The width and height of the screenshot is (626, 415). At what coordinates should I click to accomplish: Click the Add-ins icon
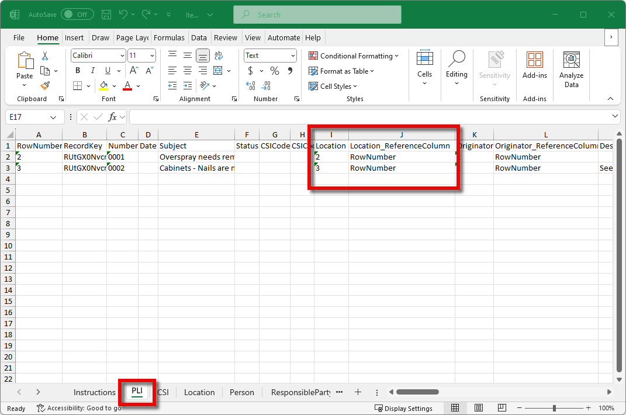(x=534, y=65)
